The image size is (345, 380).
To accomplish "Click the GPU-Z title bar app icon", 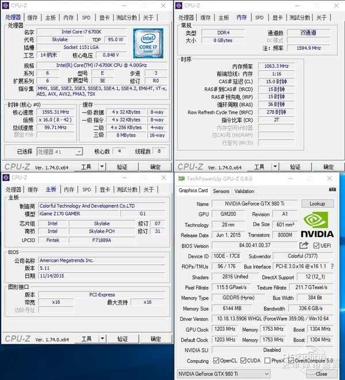I will [x=181, y=179].
